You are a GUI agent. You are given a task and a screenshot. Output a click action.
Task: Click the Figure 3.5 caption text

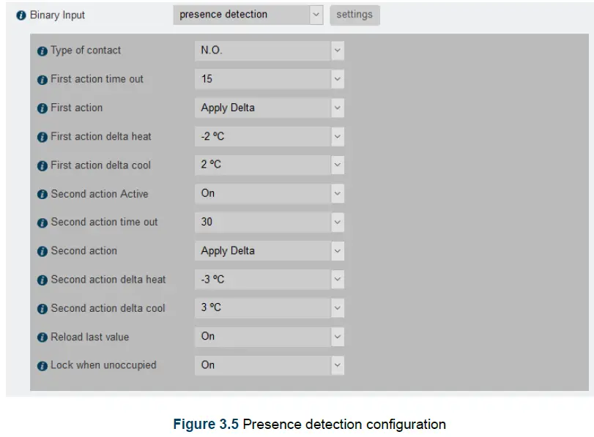(309, 425)
